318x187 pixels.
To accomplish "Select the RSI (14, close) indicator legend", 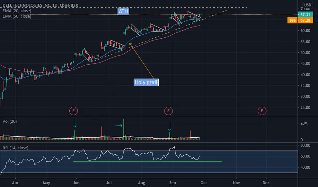I will click(15, 148).
